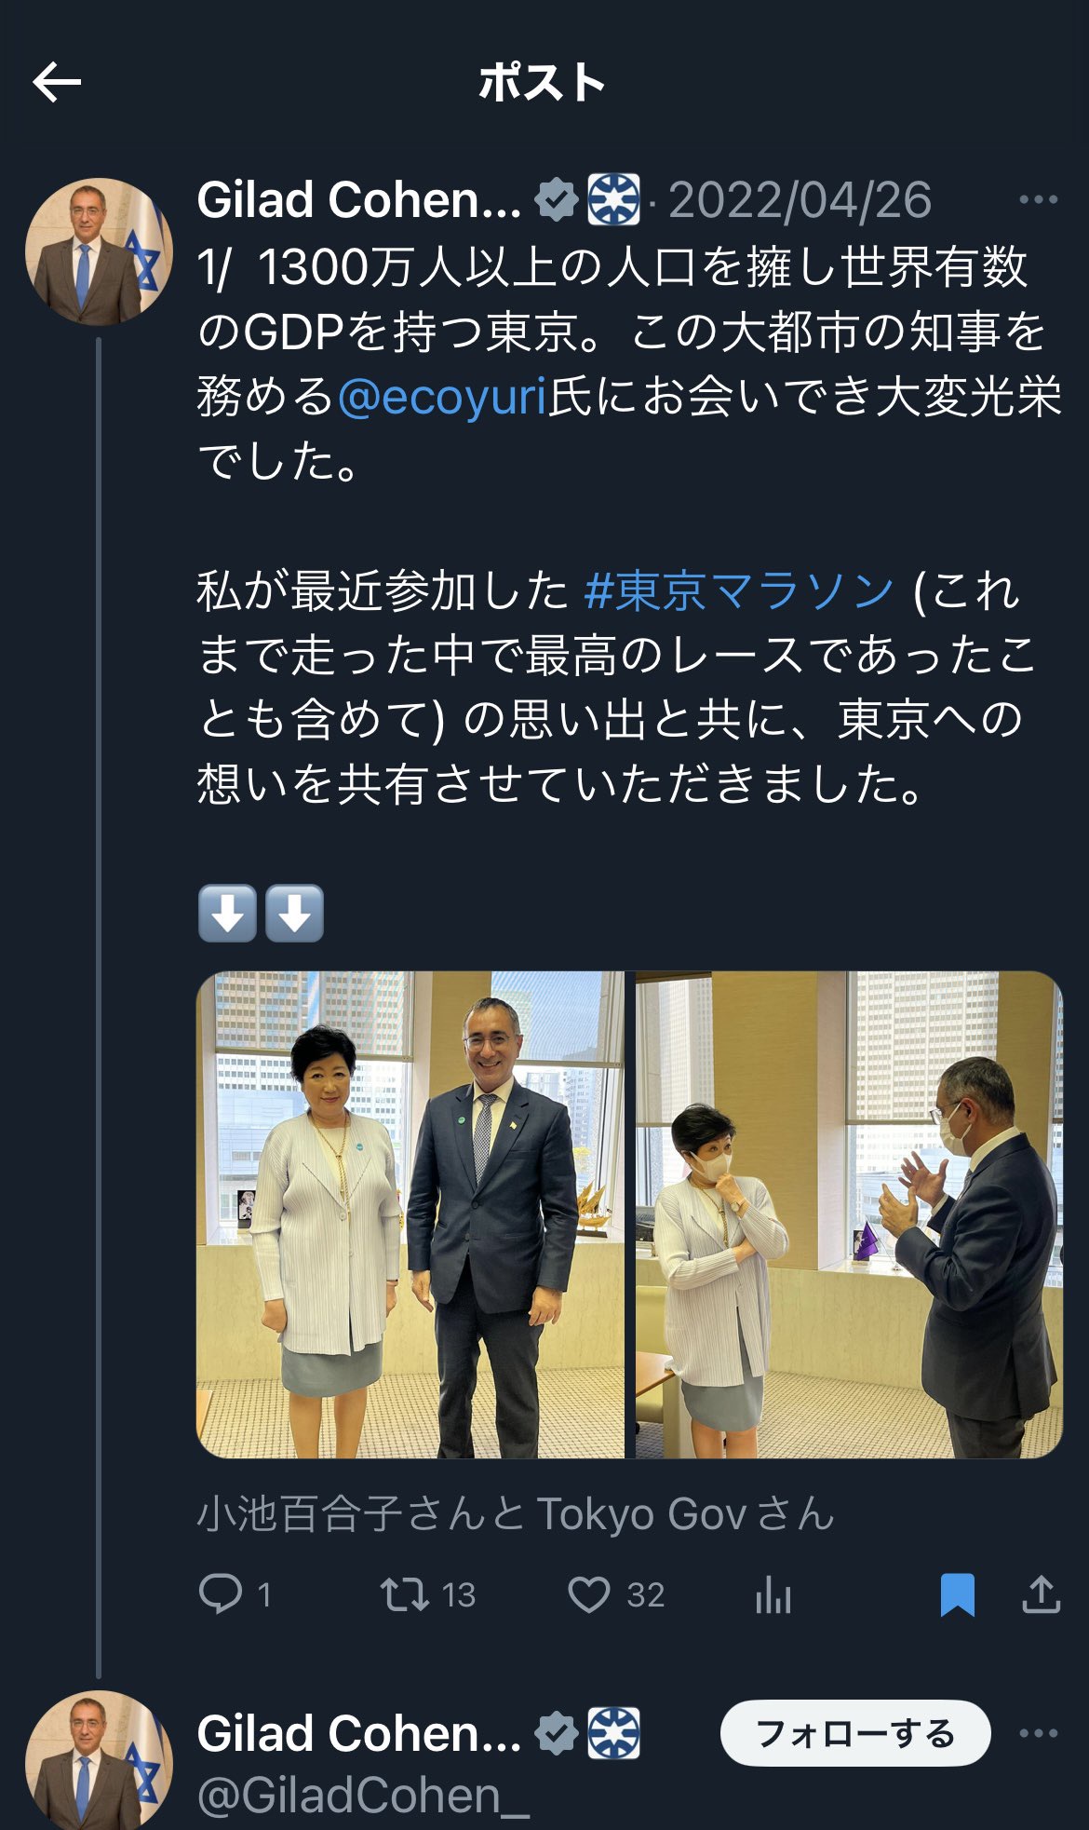This screenshot has height=1830, width=1089.
Task: Open the #東京マラソン hashtag
Action: [x=739, y=590]
